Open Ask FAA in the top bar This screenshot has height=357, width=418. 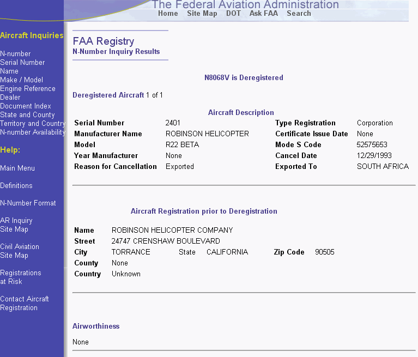click(264, 14)
